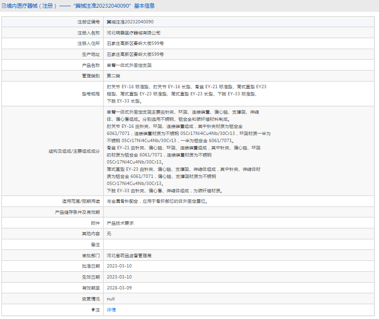Click the 结构及组成/主要组成成分 label
Screen dimensions: 379x319
tap(74, 151)
